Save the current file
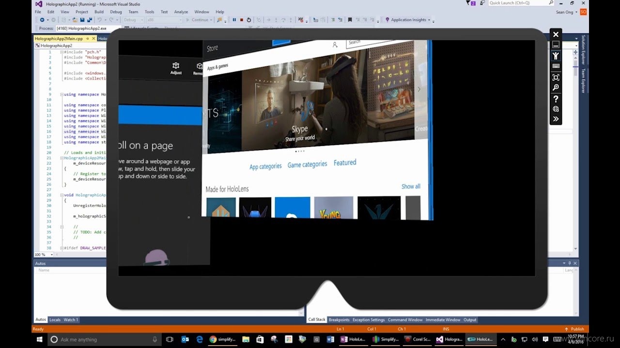Viewport: 620px width, 348px height. [82, 20]
